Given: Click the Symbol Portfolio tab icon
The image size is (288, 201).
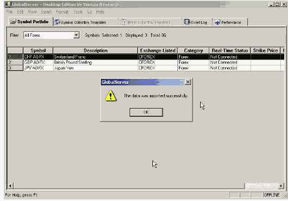Looking at the screenshot, I should pos(13,22).
